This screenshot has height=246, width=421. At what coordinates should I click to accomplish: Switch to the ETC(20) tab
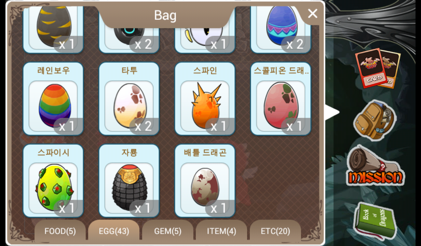click(x=275, y=231)
